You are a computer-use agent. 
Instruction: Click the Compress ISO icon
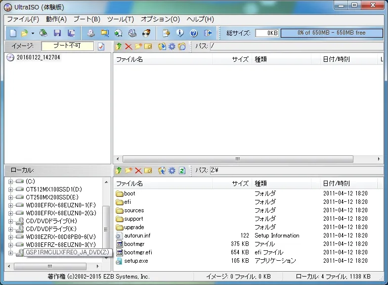point(105,33)
